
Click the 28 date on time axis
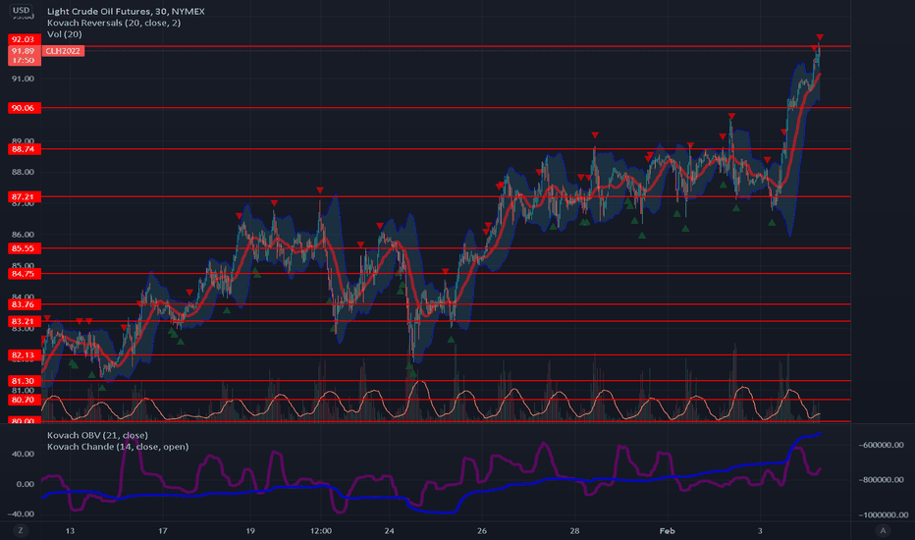point(574,530)
